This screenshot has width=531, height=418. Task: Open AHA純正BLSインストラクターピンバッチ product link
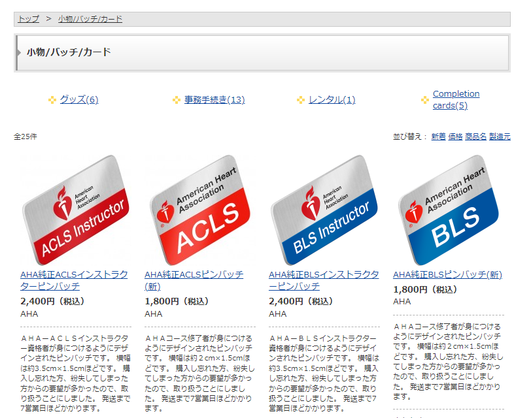(x=324, y=280)
